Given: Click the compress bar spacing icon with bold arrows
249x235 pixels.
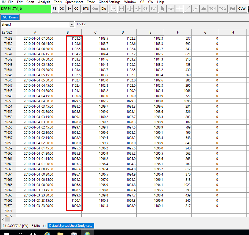Looking at the screenshot, I should (138, 9).
